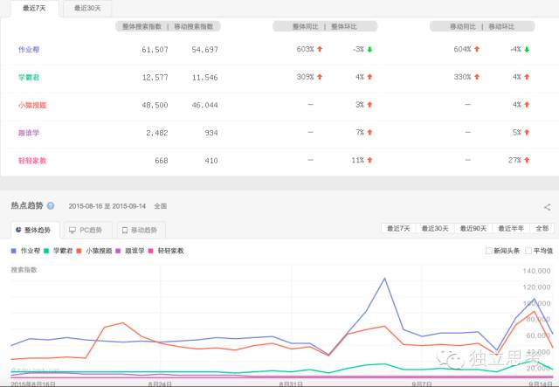Open the 全国 region selector
The height and width of the screenshot is (387, 559).
point(160,207)
